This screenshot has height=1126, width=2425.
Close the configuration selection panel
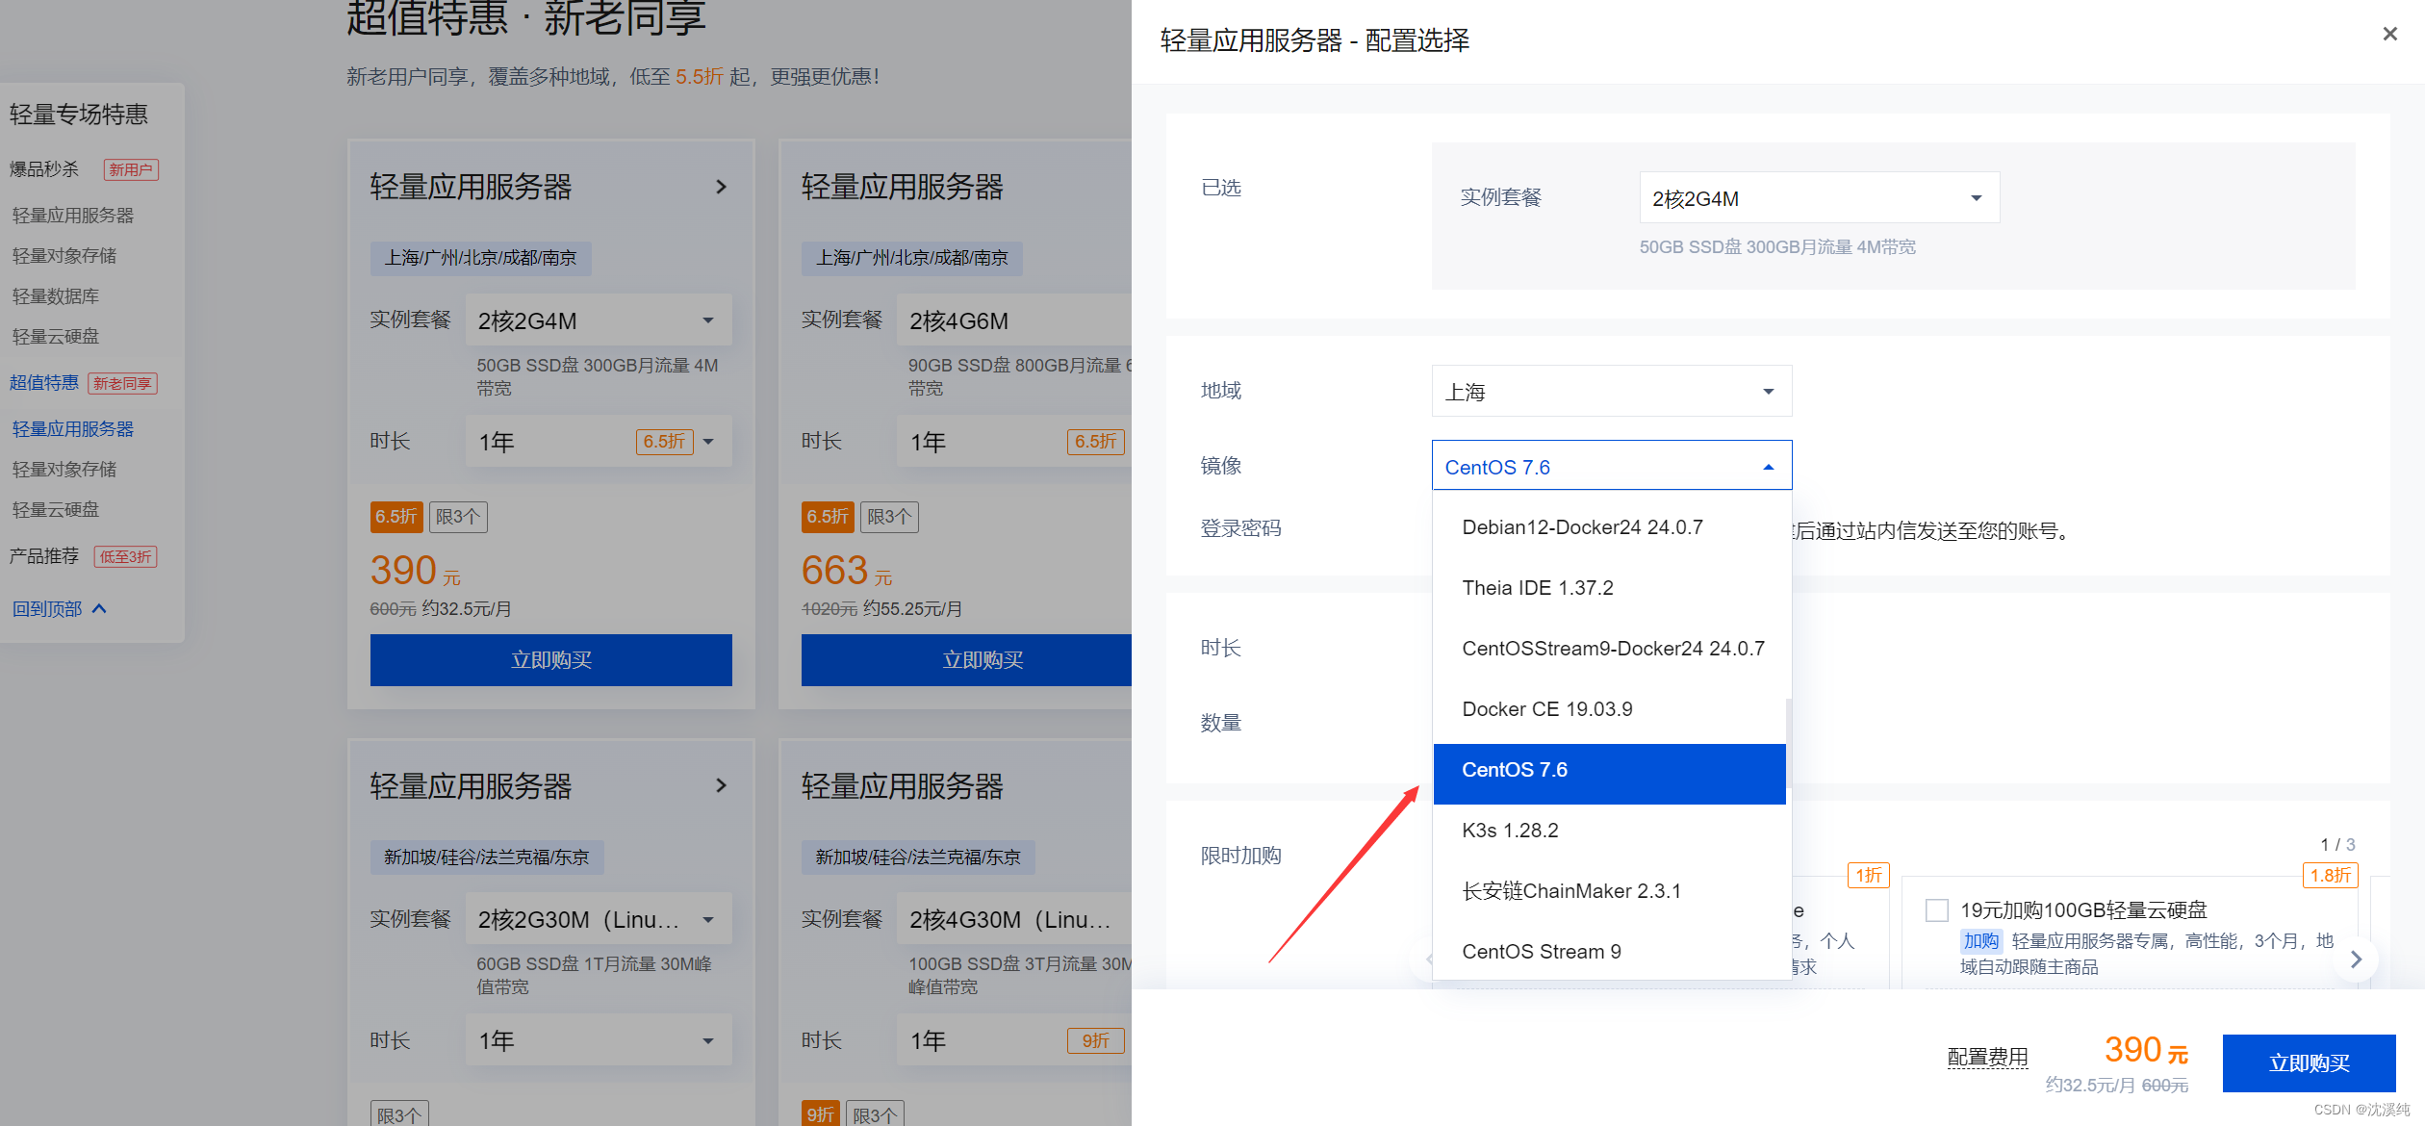2389,35
